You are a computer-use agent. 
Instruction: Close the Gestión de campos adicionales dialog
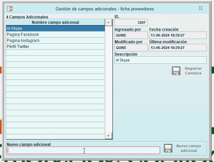click(x=201, y=8)
